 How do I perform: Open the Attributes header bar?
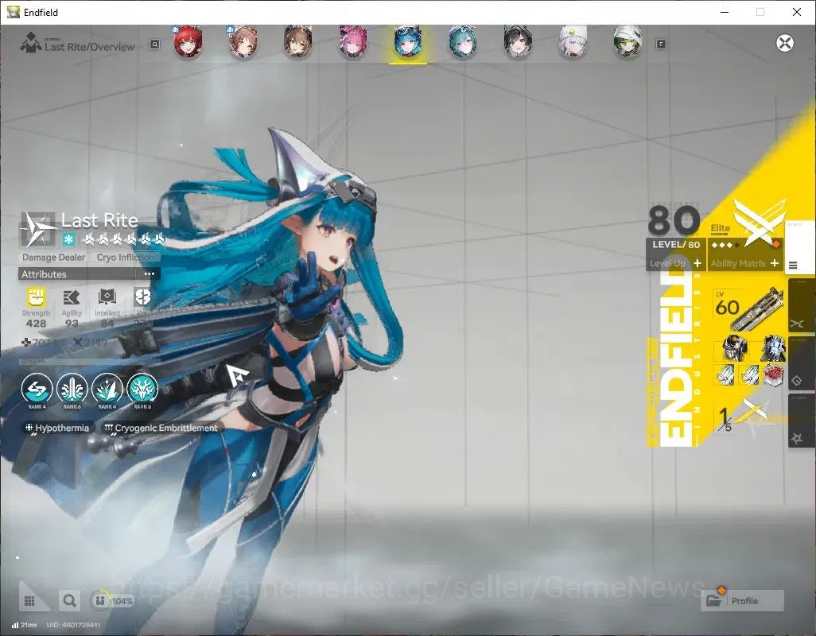click(89, 274)
